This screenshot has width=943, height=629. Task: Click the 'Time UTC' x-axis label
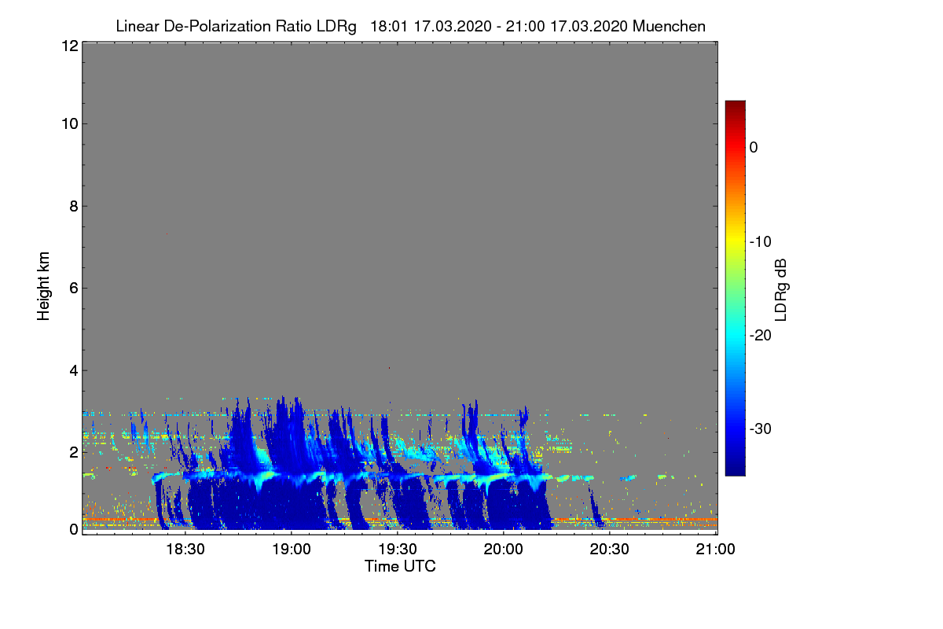[x=400, y=566]
